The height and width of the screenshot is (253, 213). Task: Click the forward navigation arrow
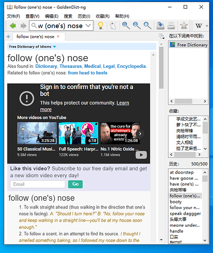coord(23,26)
